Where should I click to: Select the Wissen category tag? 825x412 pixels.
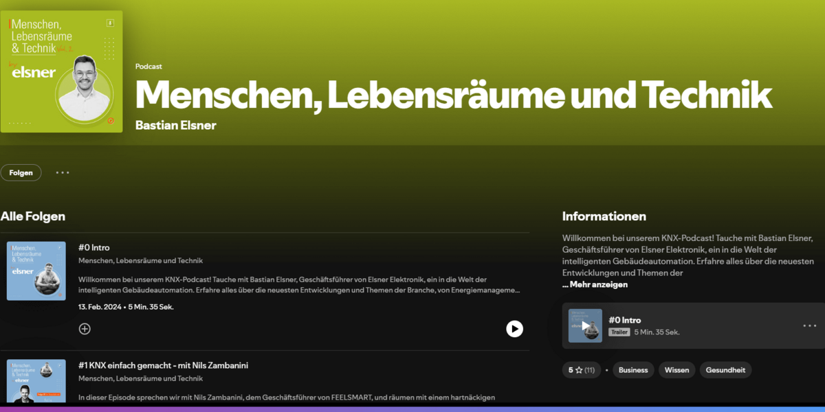(676, 370)
